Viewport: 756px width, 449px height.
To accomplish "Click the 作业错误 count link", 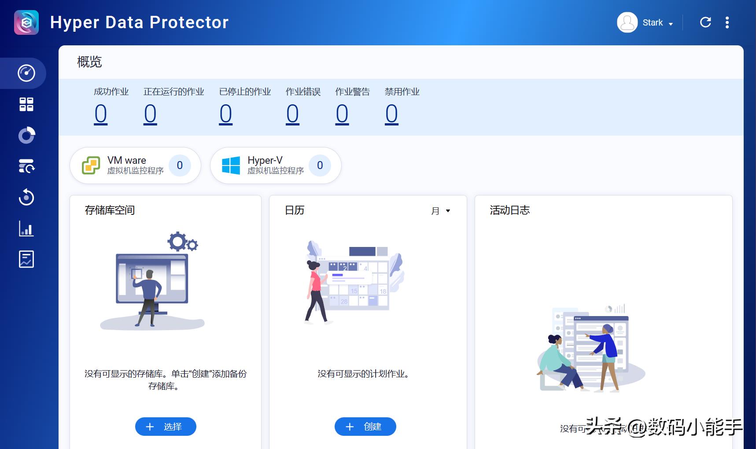I will click(292, 114).
